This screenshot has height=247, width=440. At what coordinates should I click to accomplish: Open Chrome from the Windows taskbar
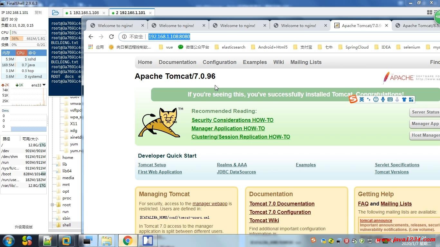pyautogui.click(x=128, y=241)
